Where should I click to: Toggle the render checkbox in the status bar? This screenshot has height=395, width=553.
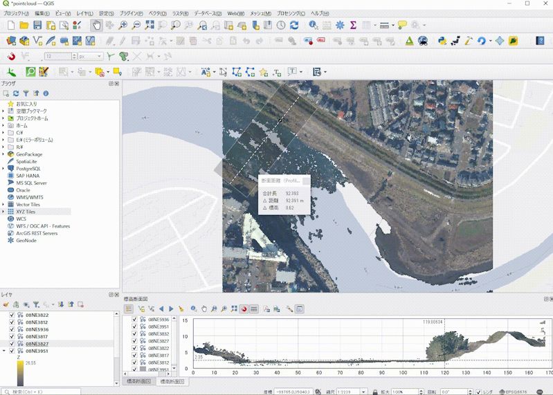[x=478, y=392]
